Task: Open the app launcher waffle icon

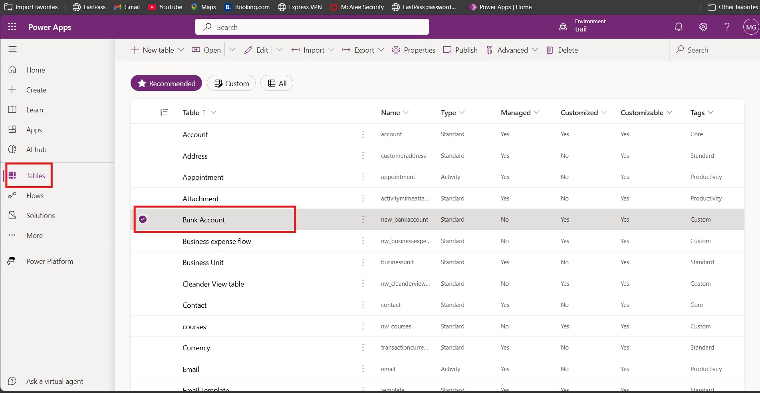Action: pos(12,27)
